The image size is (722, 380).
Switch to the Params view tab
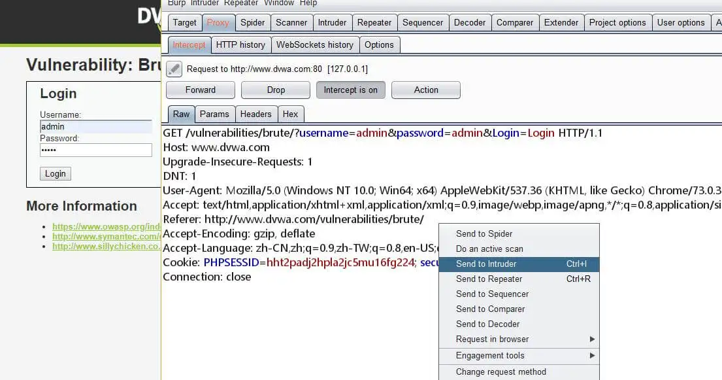(214, 114)
